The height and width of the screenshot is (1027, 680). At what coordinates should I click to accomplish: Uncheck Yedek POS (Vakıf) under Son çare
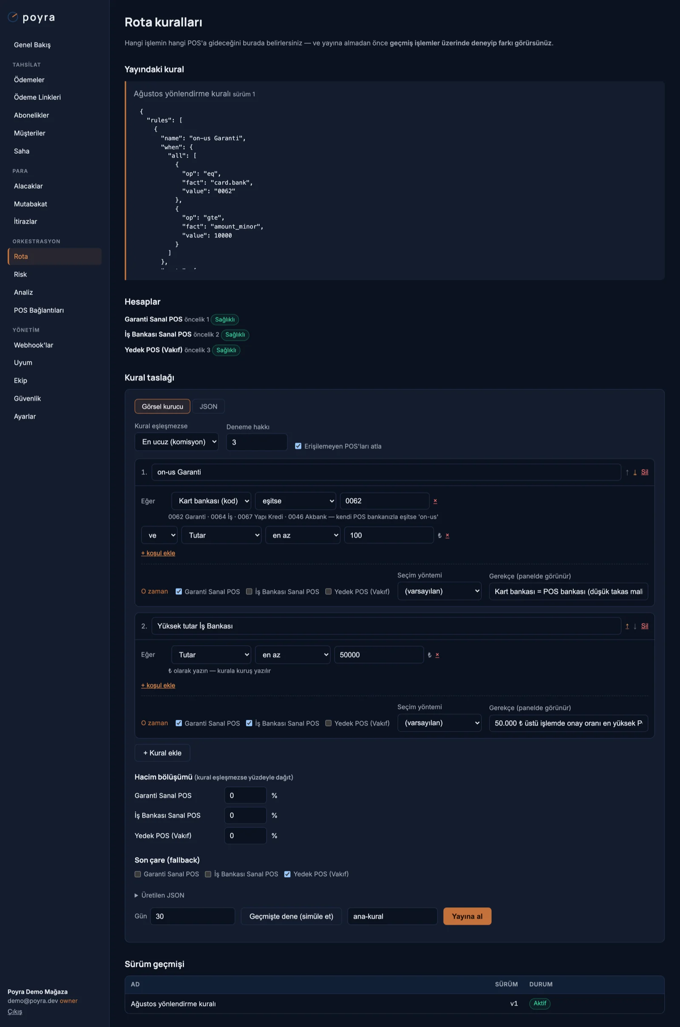(x=287, y=874)
